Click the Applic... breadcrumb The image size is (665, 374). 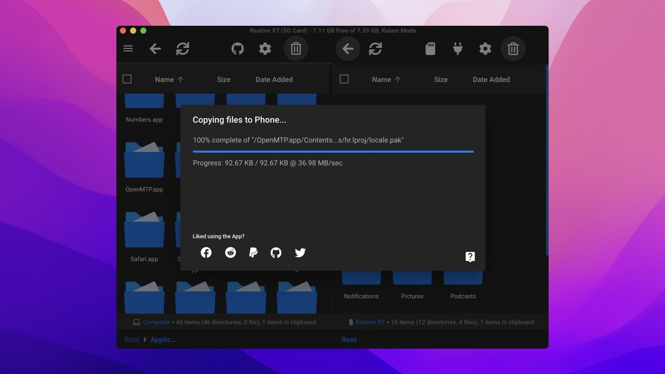pos(163,340)
